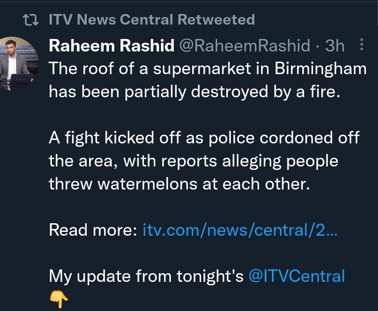
Task: Click the line 'has been partially destroyed by a fire'
Action: (x=195, y=92)
